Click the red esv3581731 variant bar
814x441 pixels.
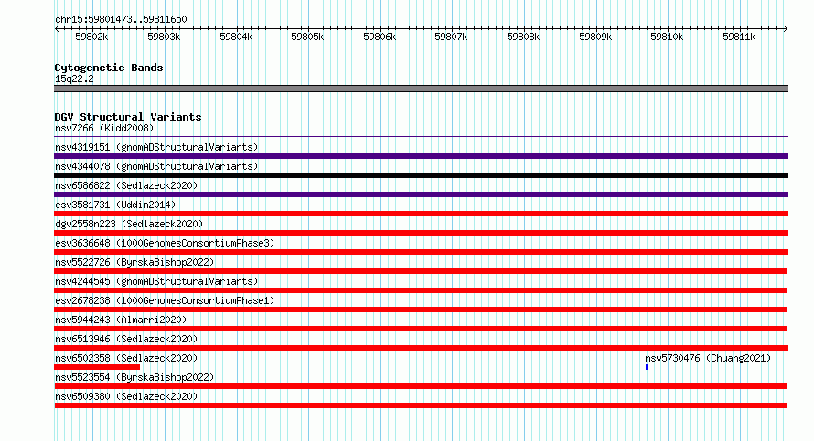[x=421, y=214]
